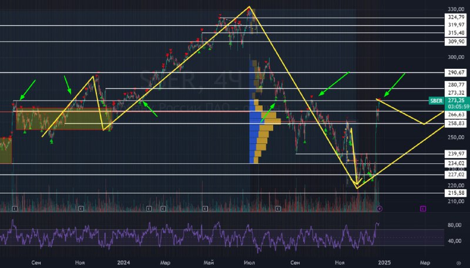Select the 239,97 price level label
Viewport: 470px width, 268px height.
point(456,154)
